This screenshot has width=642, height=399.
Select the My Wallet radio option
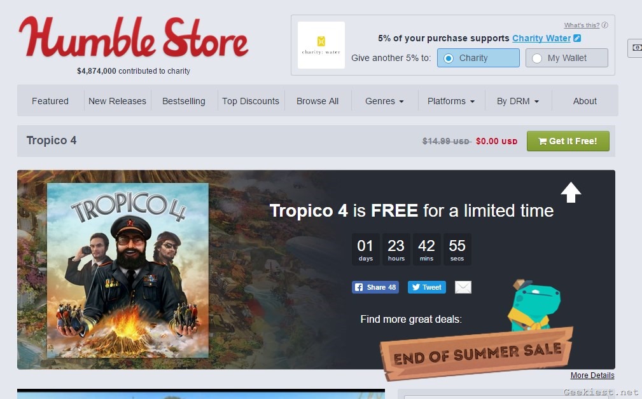point(567,58)
